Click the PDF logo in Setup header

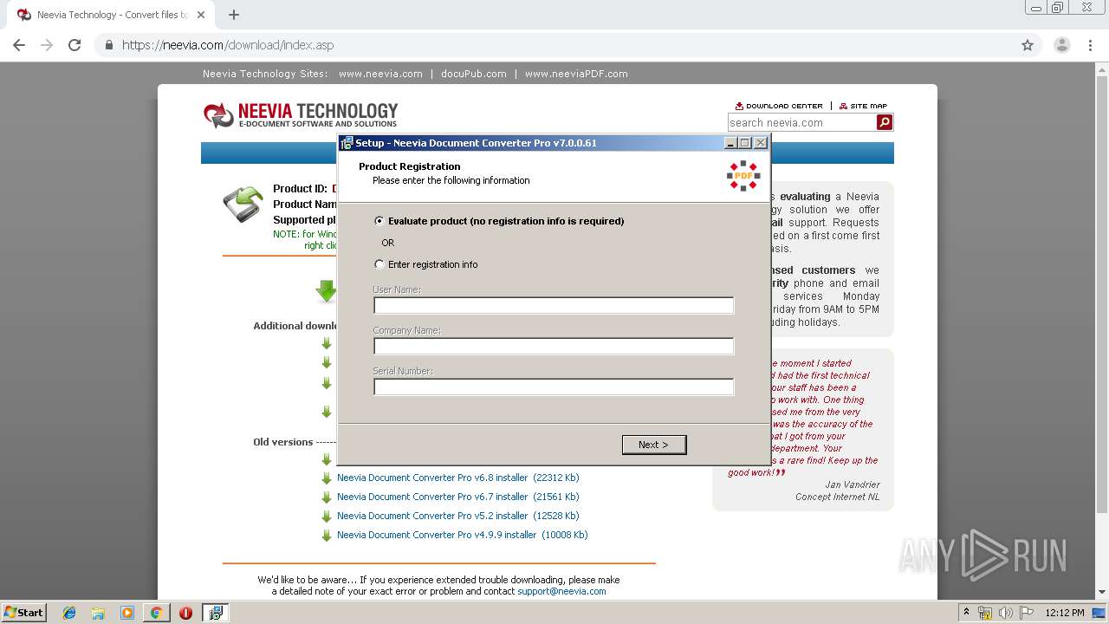click(x=743, y=176)
